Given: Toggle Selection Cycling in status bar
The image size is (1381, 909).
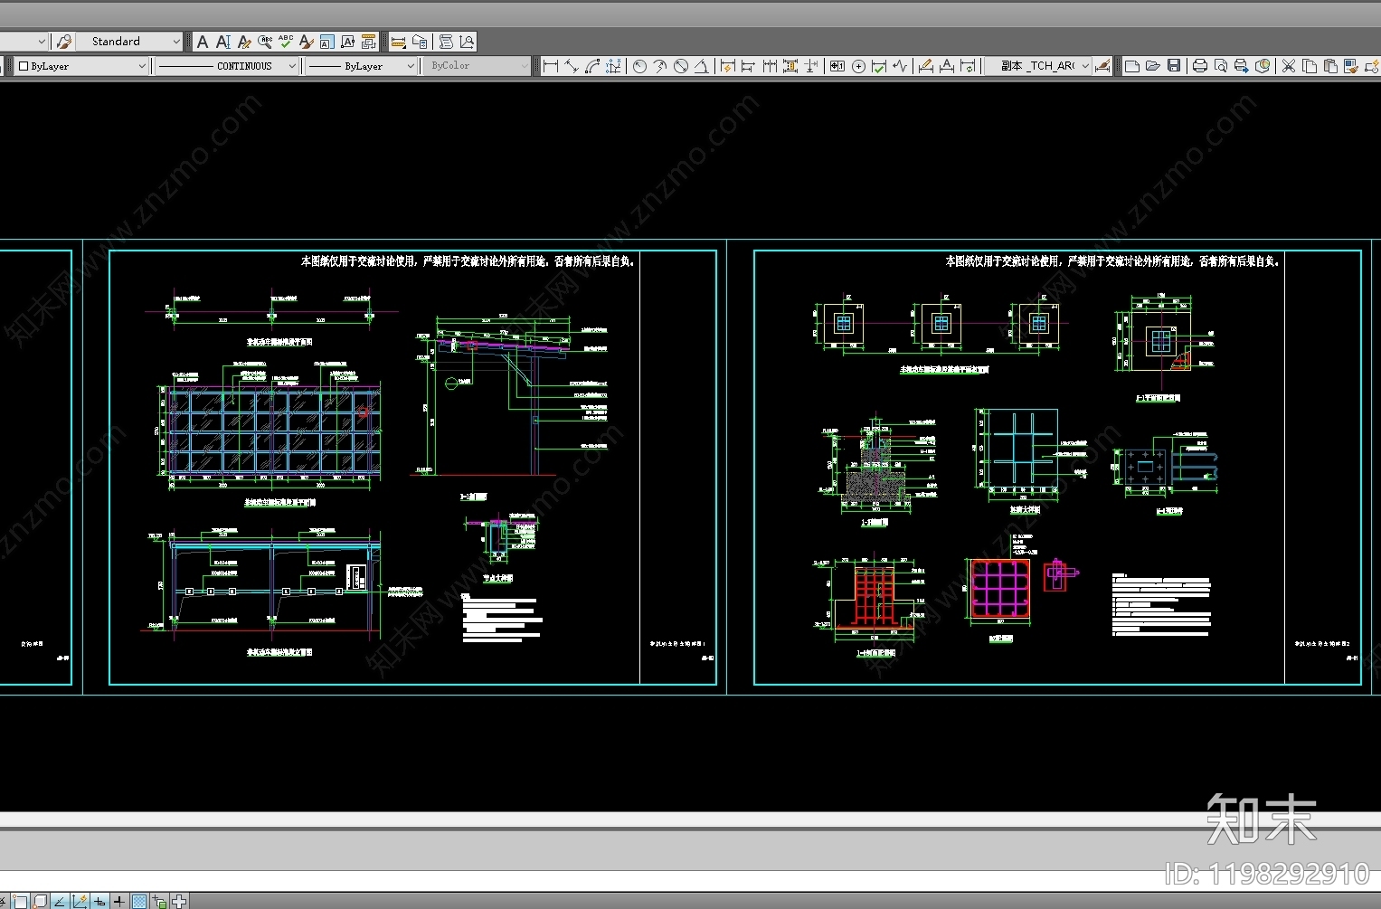Looking at the screenshot, I should [159, 901].
